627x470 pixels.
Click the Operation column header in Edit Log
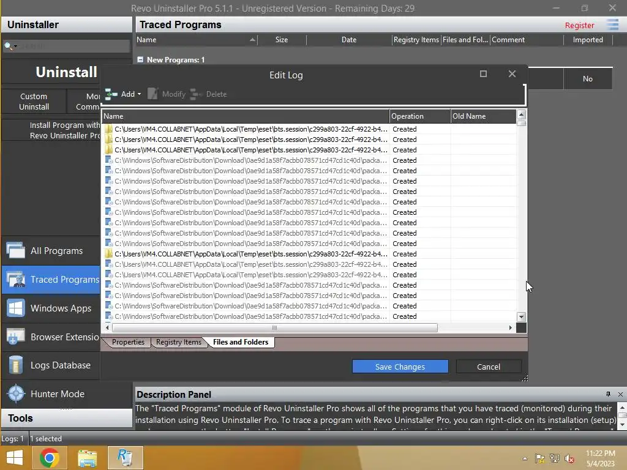coord(420,116)
